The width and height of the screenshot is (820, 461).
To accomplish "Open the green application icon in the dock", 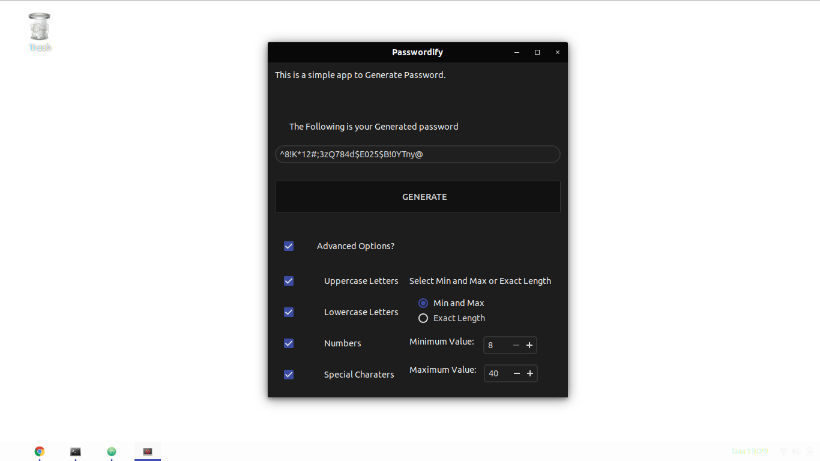I will pyautogui.click(x=112, y=451).
